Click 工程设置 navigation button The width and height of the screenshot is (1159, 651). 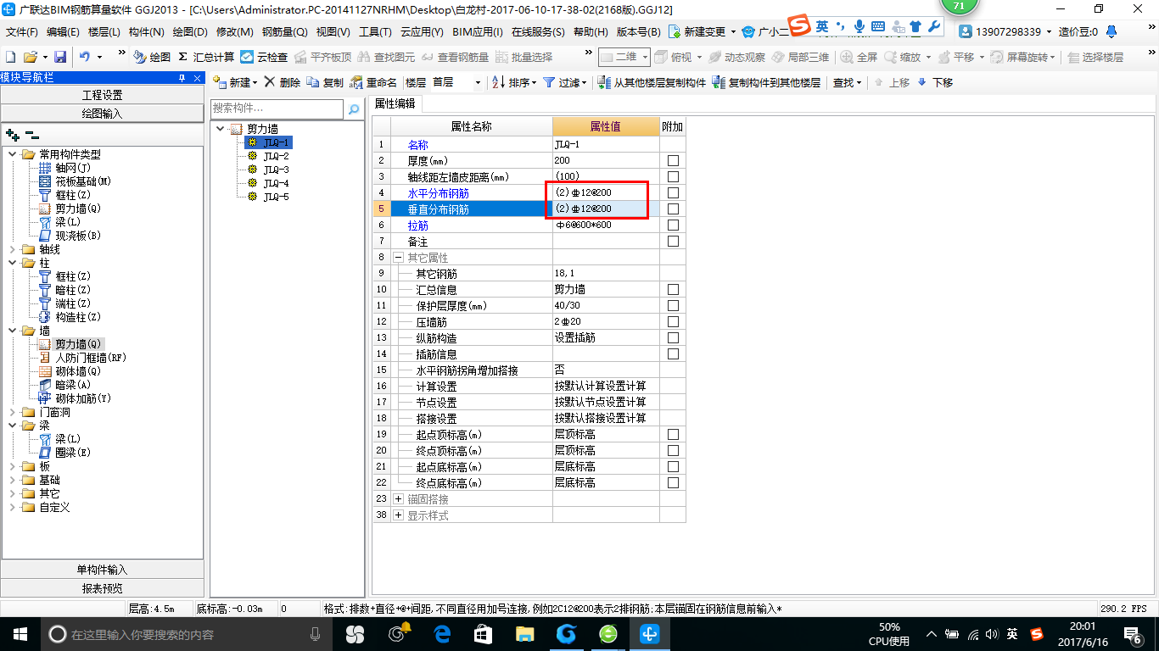pos(102,95)
